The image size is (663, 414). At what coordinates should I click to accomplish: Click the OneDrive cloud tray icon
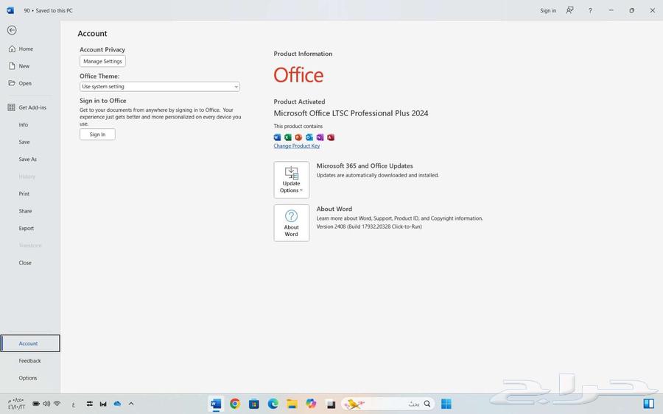(x=118, y=404)
